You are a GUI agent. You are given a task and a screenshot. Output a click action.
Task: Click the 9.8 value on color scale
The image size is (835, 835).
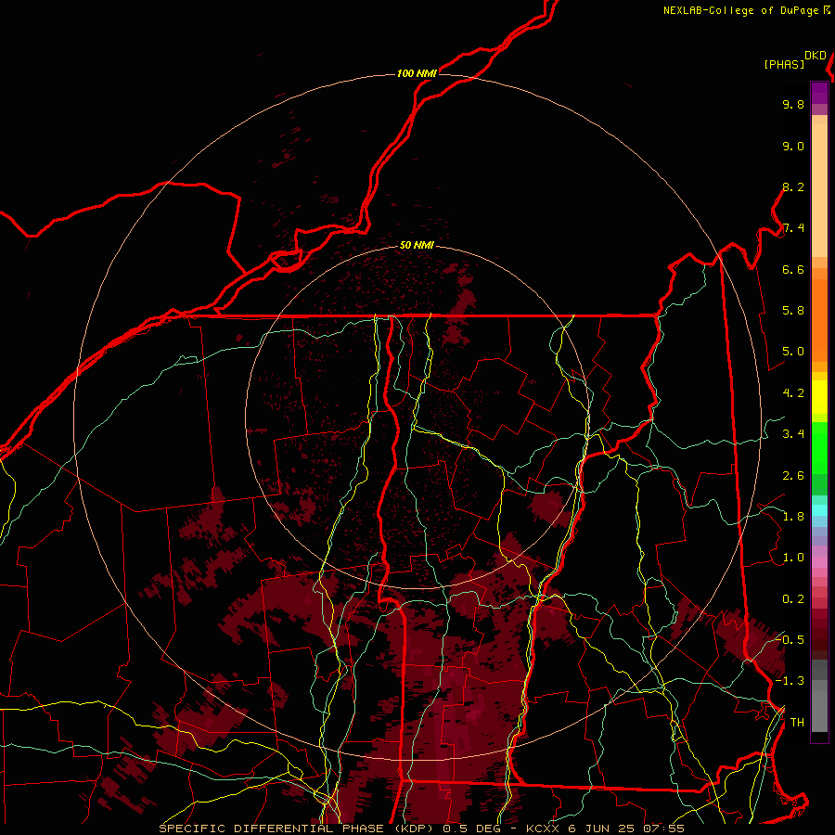[x=793, y=104]
